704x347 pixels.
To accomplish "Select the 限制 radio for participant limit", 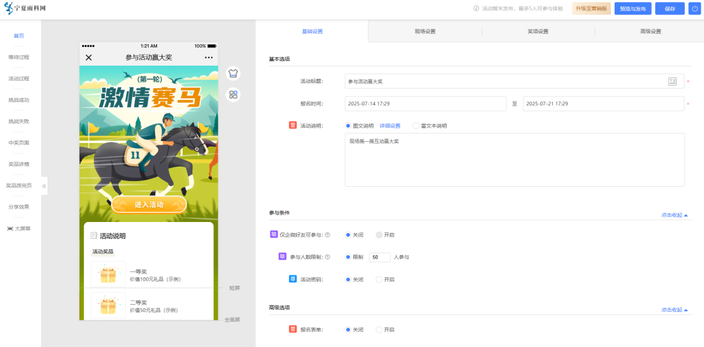I will point(348,257).
